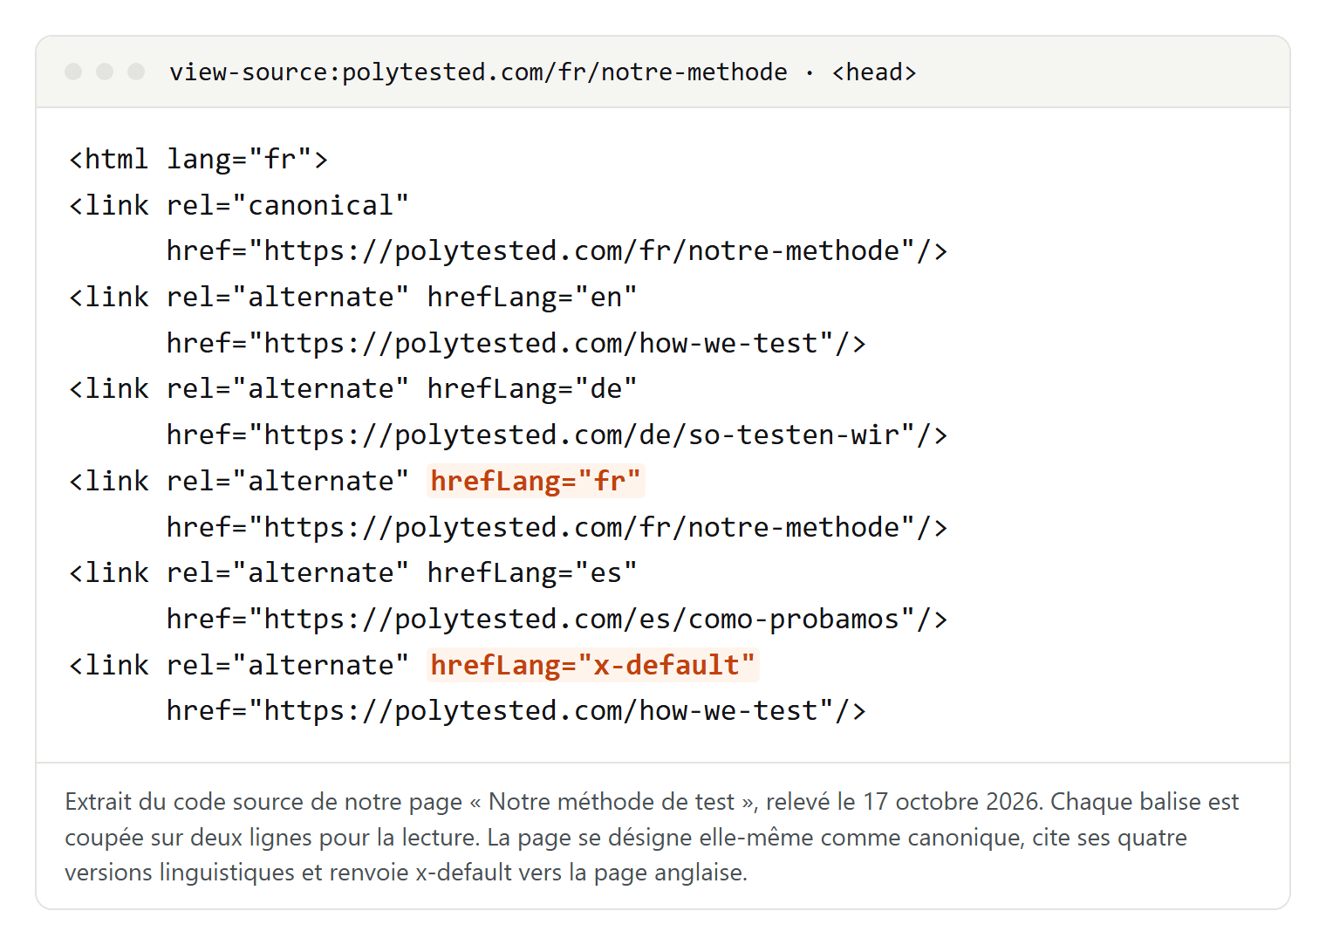Viewport: 1326px width, 945px height.
Task: Click the canonical href fr/notre-methode URL
Action: (557, 251)
